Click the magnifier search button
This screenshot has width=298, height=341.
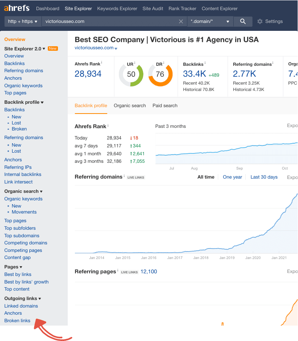pyautogui.click(x=243, y=21)
